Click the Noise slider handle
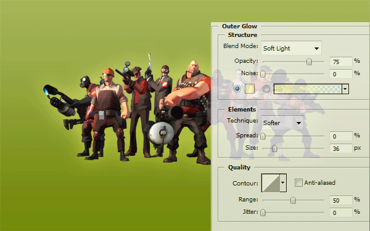 tap(263, 74)
